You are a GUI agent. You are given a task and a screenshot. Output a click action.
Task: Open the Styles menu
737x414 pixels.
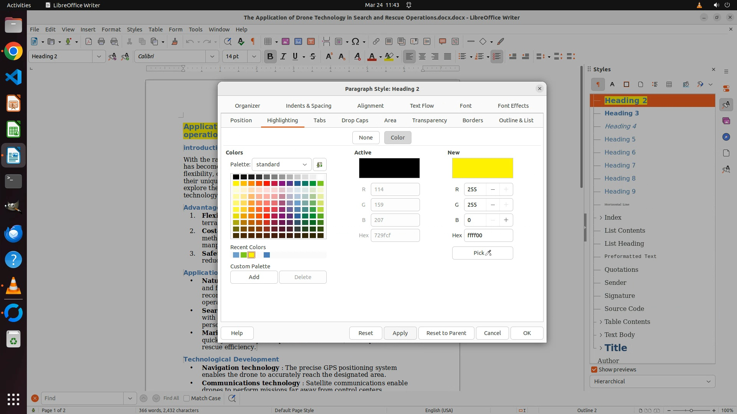click(x=134, y=29)
